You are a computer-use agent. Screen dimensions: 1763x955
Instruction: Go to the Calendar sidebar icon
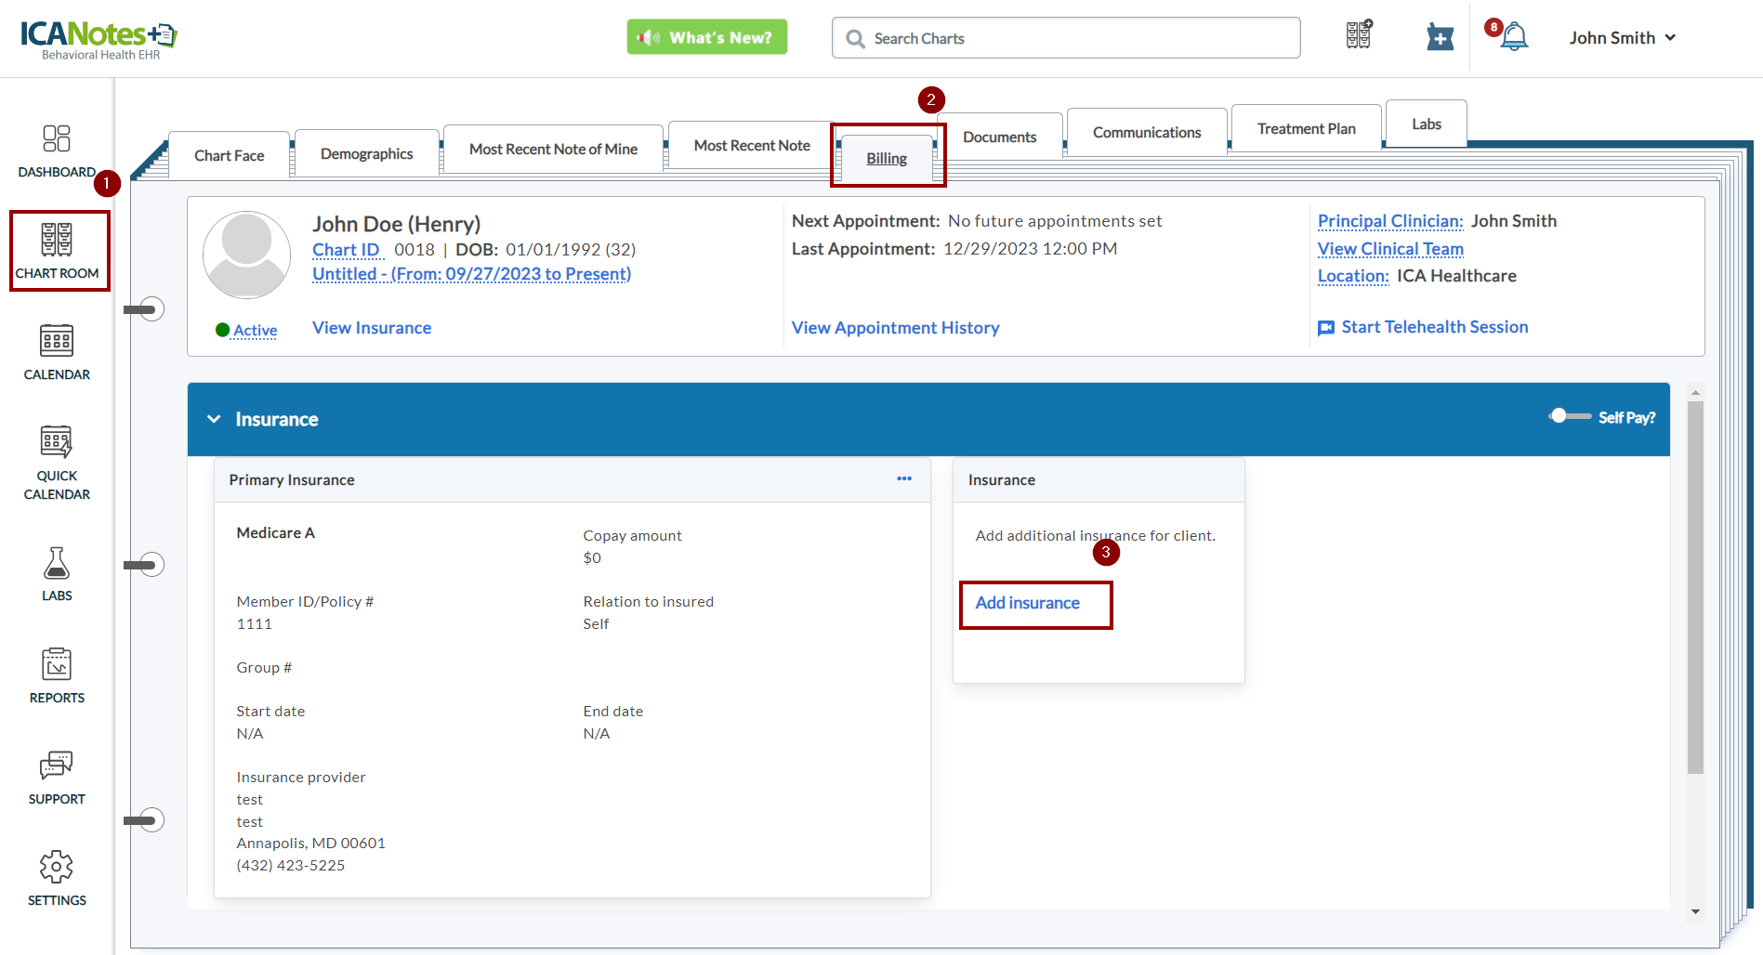click(57, 352)
